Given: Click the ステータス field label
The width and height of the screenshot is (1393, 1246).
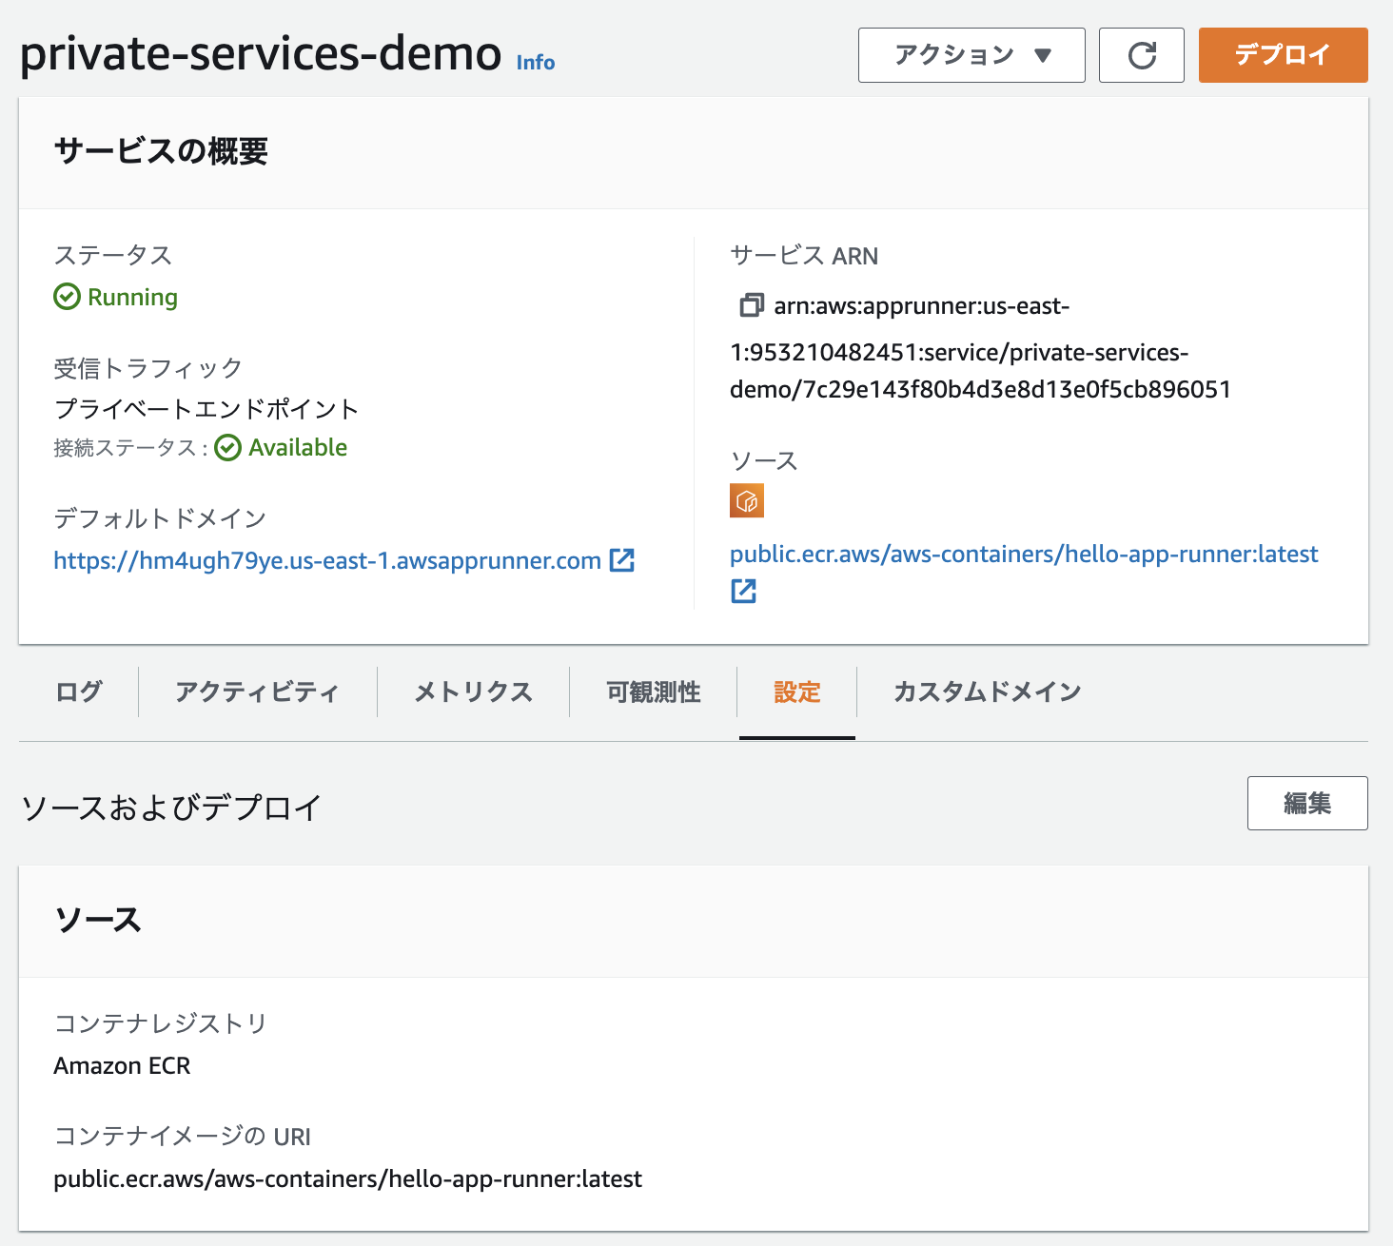Looking at the screenshot, I should click(113, 255).
